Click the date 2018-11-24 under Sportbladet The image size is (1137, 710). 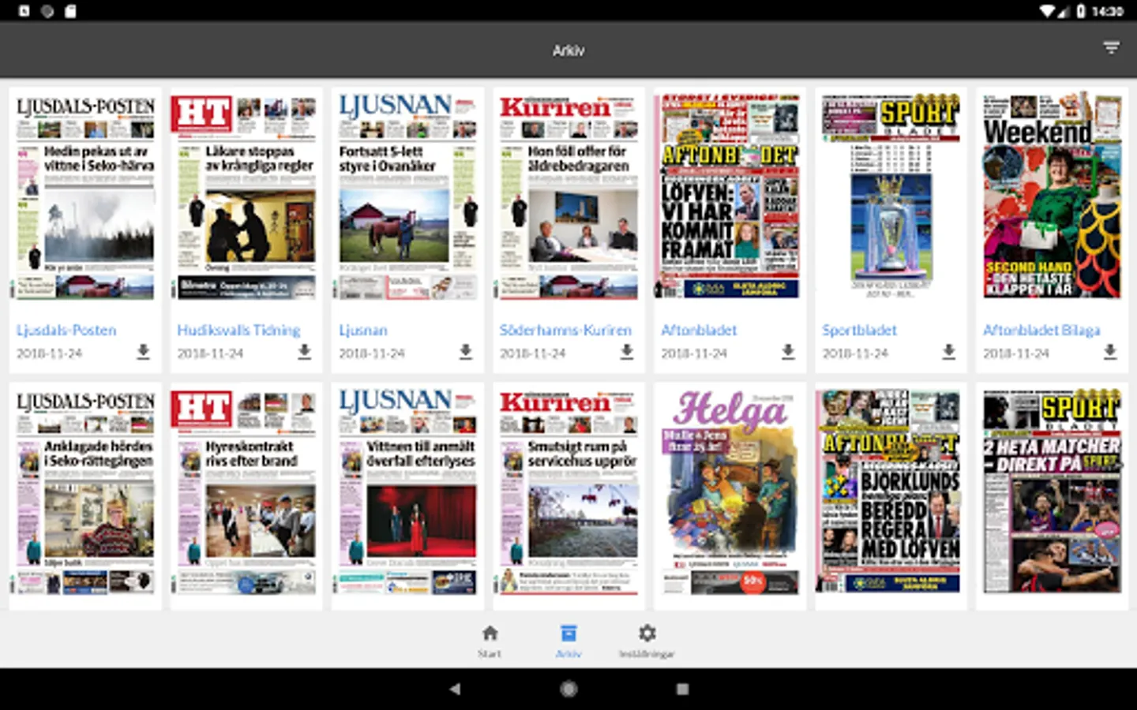pos(855,353)
